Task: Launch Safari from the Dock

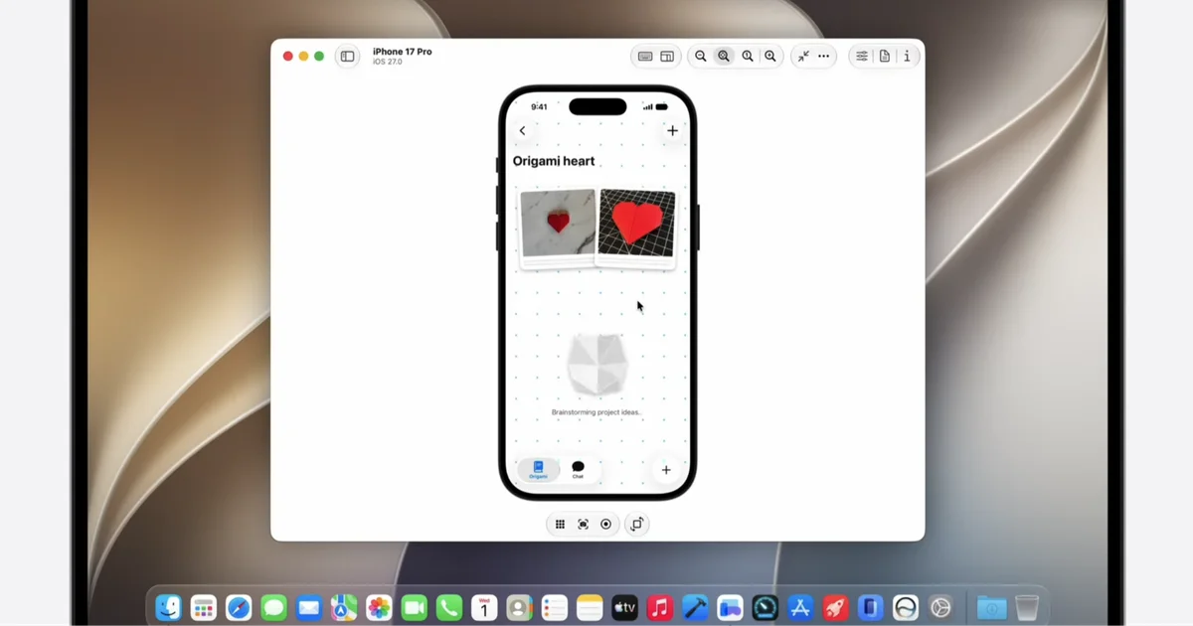Action: [239, 607]
